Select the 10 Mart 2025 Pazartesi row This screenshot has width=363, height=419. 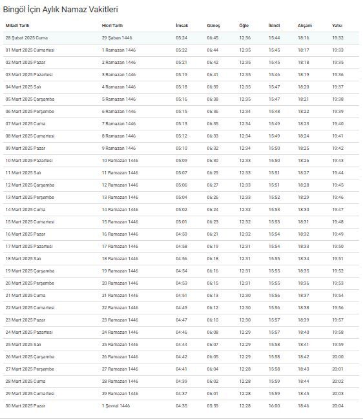coord(181,161)
